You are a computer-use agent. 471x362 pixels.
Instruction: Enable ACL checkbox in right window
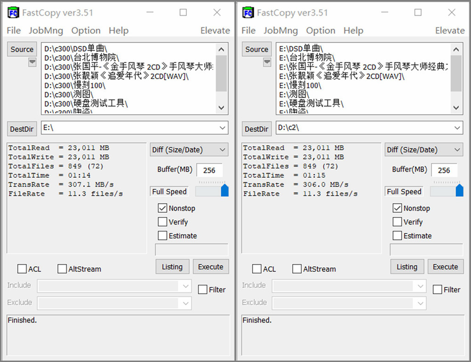click(257, 269)
